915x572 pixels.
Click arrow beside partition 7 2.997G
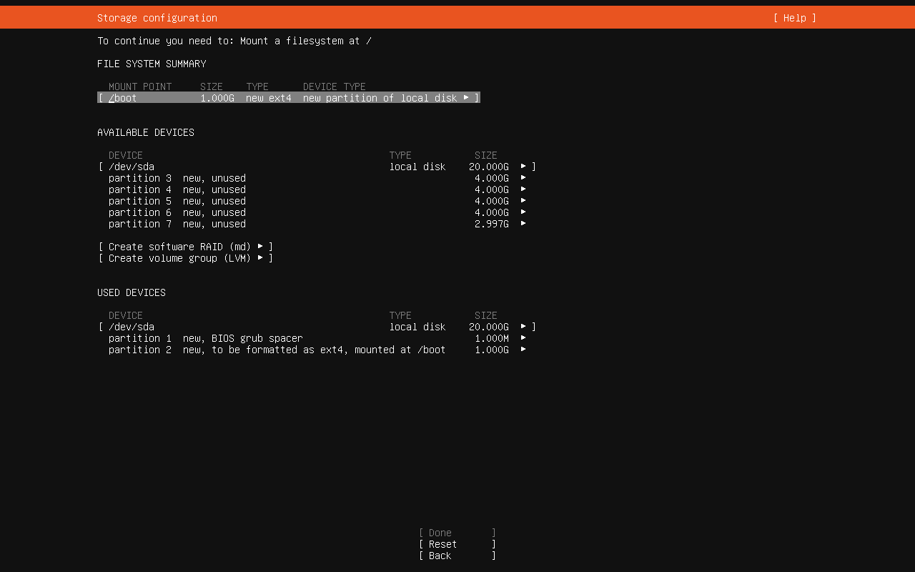click(523, 224)
